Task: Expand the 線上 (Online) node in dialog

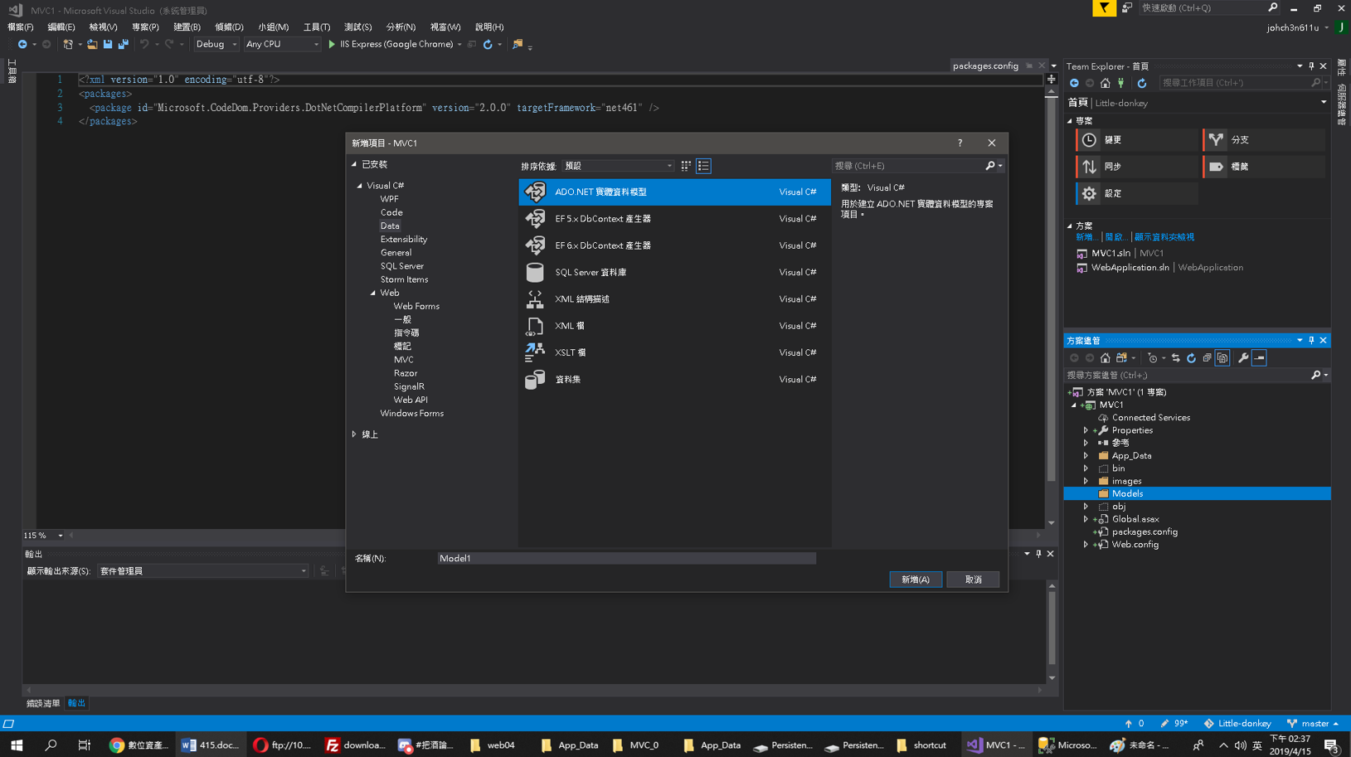Action: (354, 434)
